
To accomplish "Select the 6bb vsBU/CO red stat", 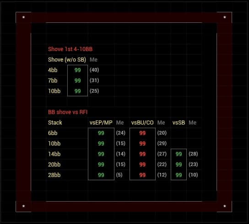I will coord(142,133).
